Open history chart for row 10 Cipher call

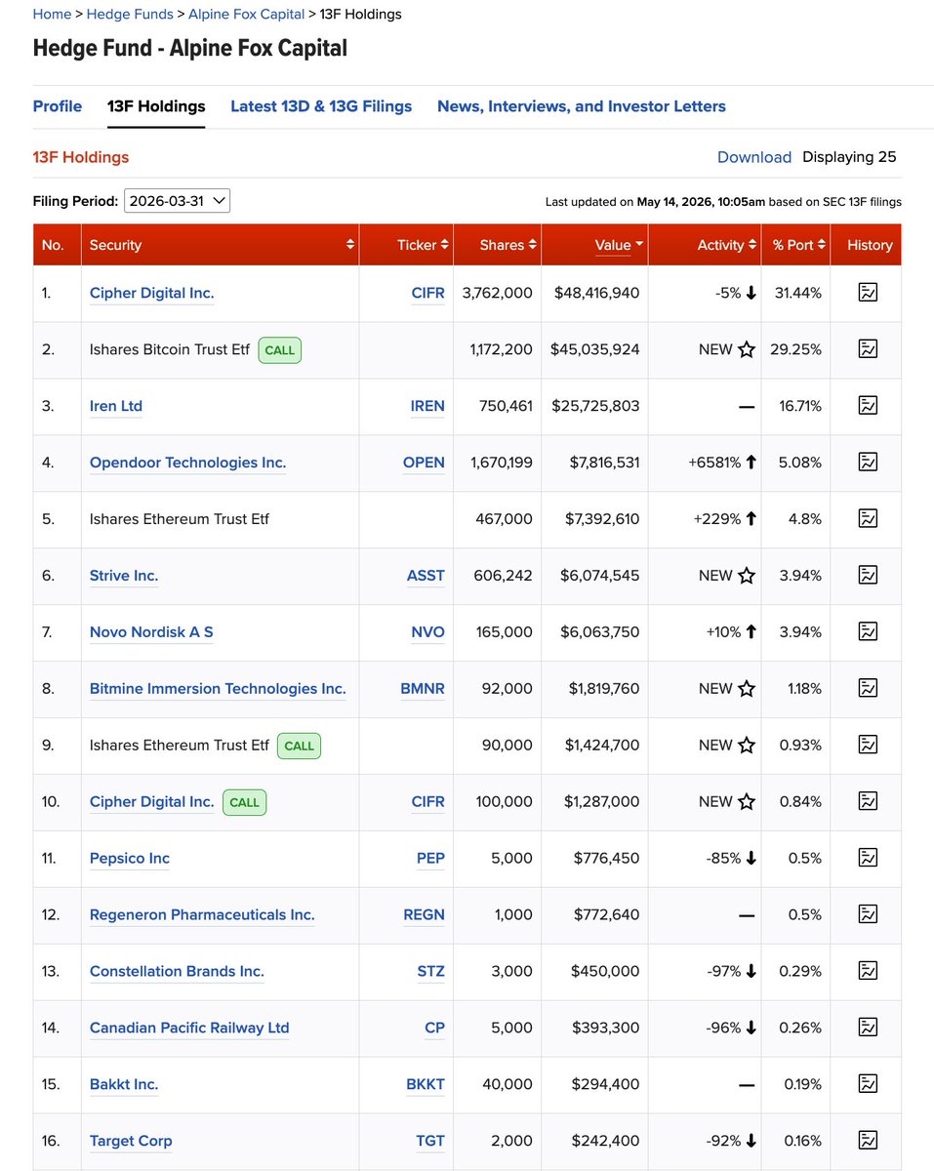(867, 801)
